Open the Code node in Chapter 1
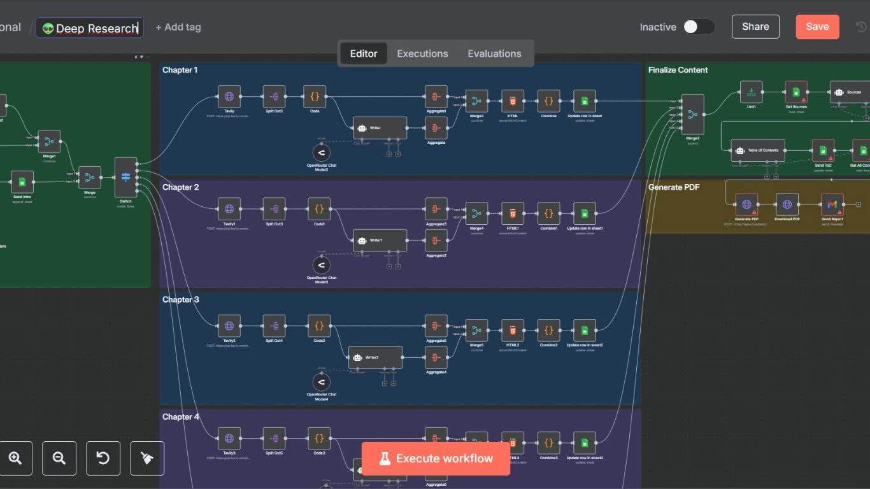Viewport: 870px width, 489px height. [x=315, y=97]
